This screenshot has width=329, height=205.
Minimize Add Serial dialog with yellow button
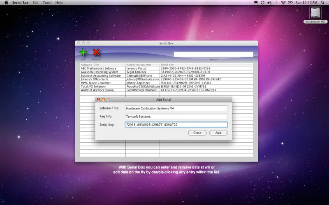click(103, 100)
